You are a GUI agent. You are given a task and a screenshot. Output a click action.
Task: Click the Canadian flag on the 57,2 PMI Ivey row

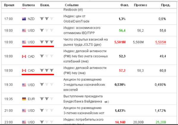[24, 70]
